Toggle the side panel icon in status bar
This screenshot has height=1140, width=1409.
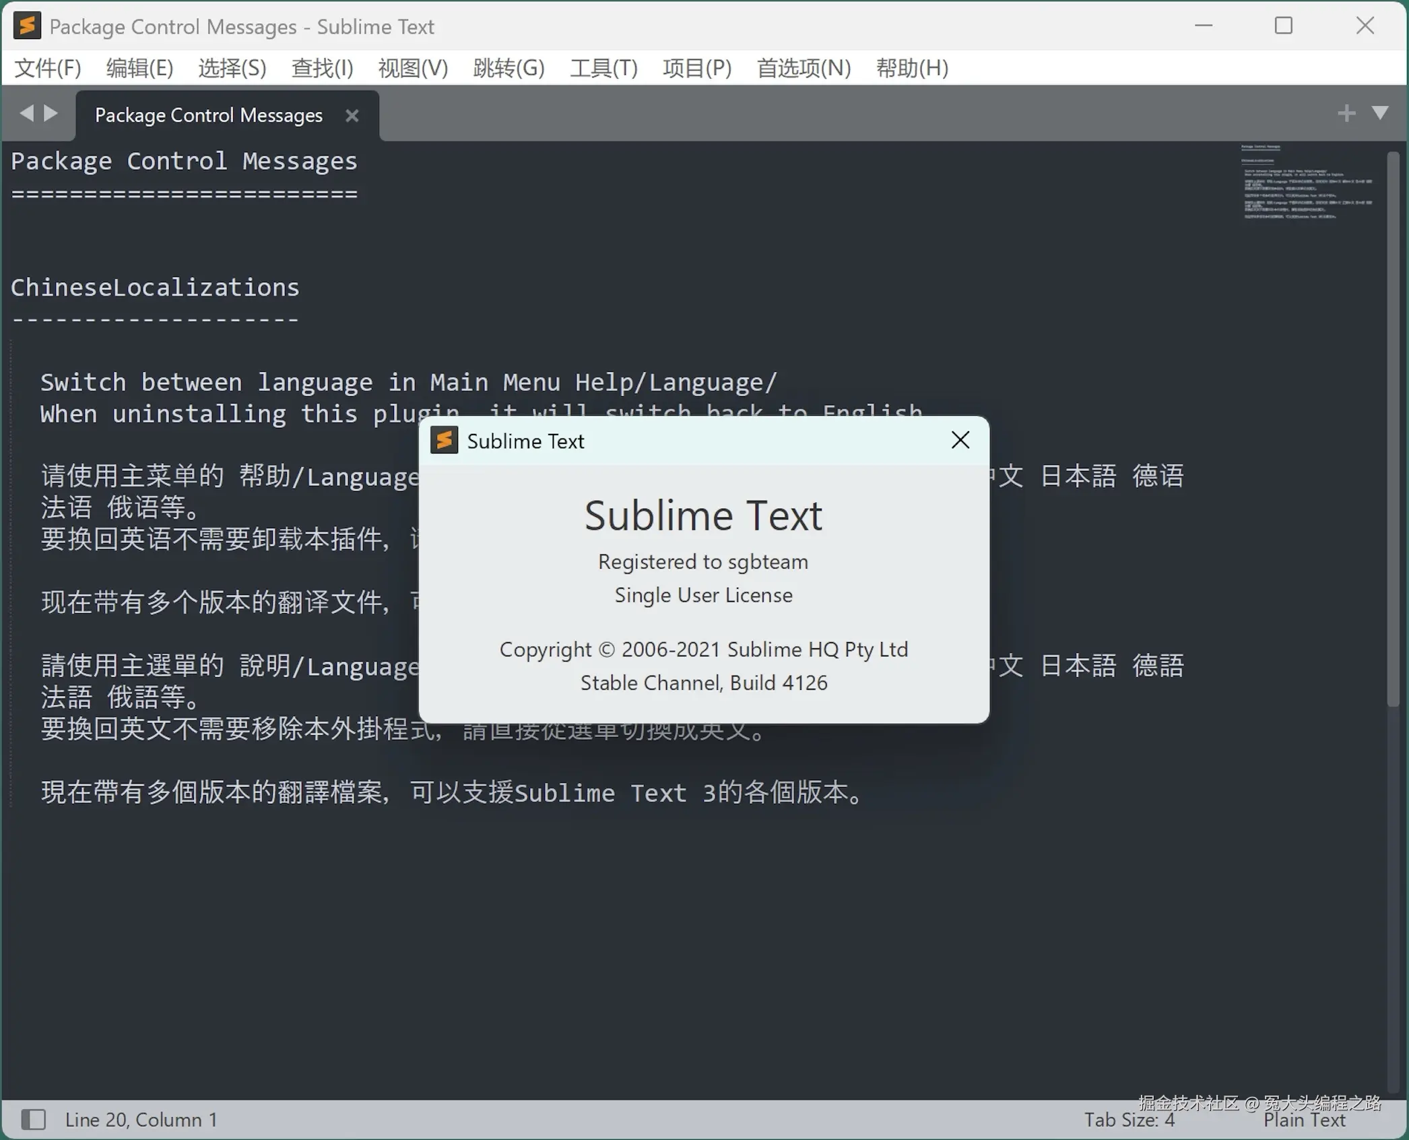34,1120
